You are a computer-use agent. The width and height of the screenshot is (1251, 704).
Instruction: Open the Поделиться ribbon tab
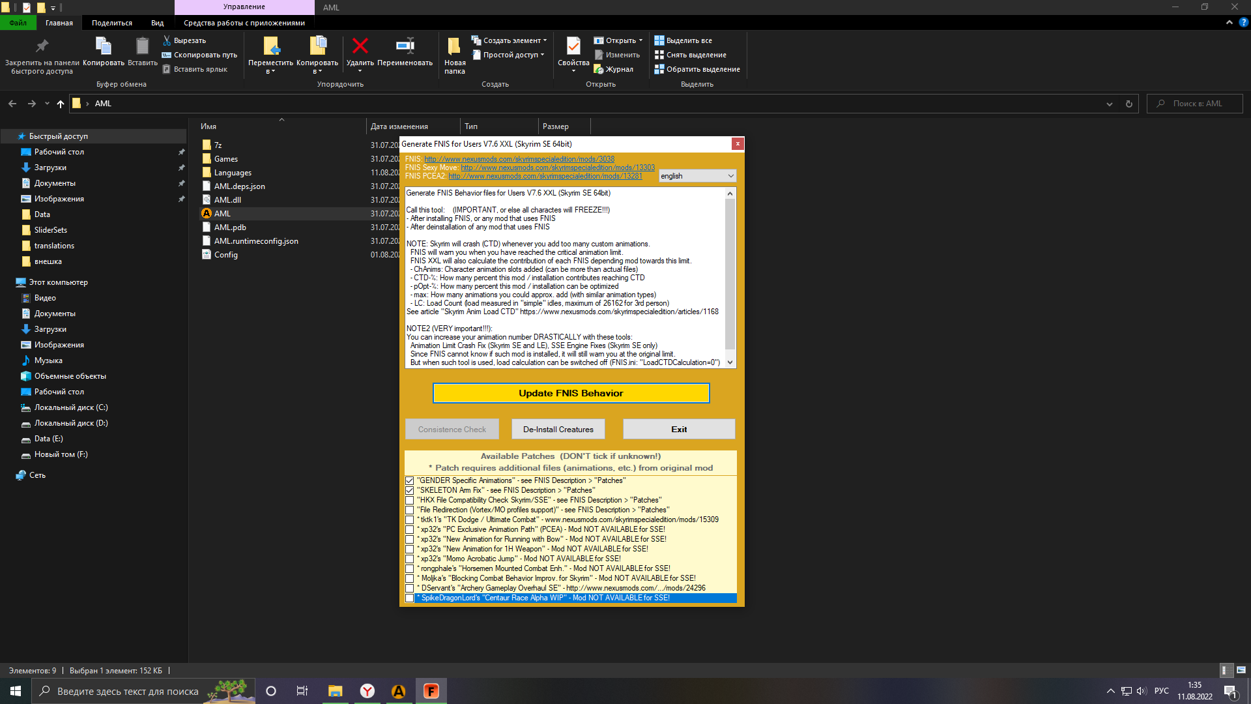pos(111,23)
